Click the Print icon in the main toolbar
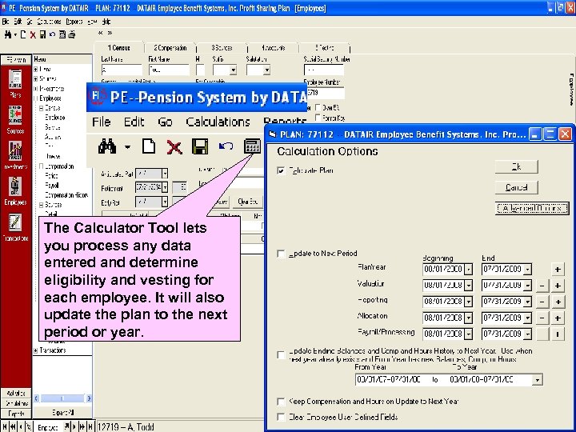 point(72,34)
